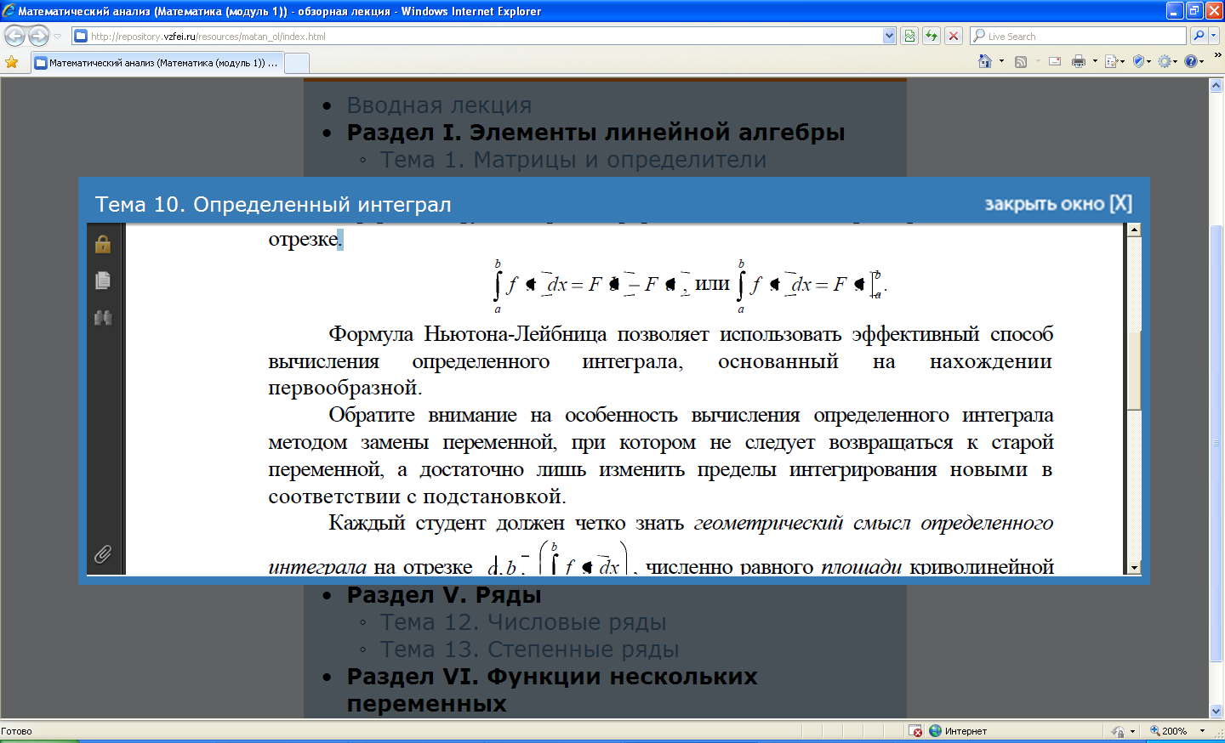Open the address bar history dropdown
This screenshot has width=1225, height=743.
(x=890, y=36)
